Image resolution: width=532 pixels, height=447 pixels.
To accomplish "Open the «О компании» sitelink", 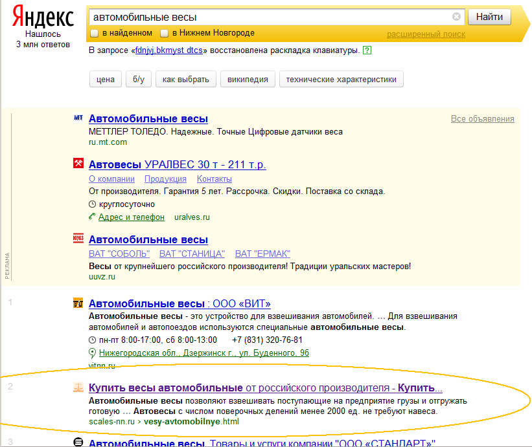I will (x=111, y=179).
